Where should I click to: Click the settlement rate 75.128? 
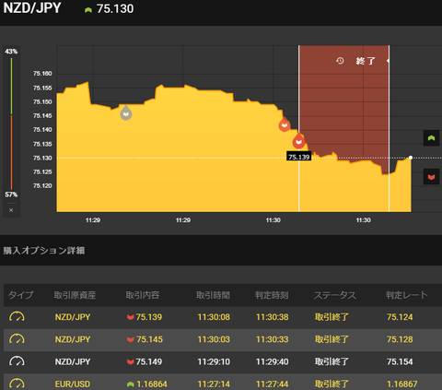click(400, 339)
